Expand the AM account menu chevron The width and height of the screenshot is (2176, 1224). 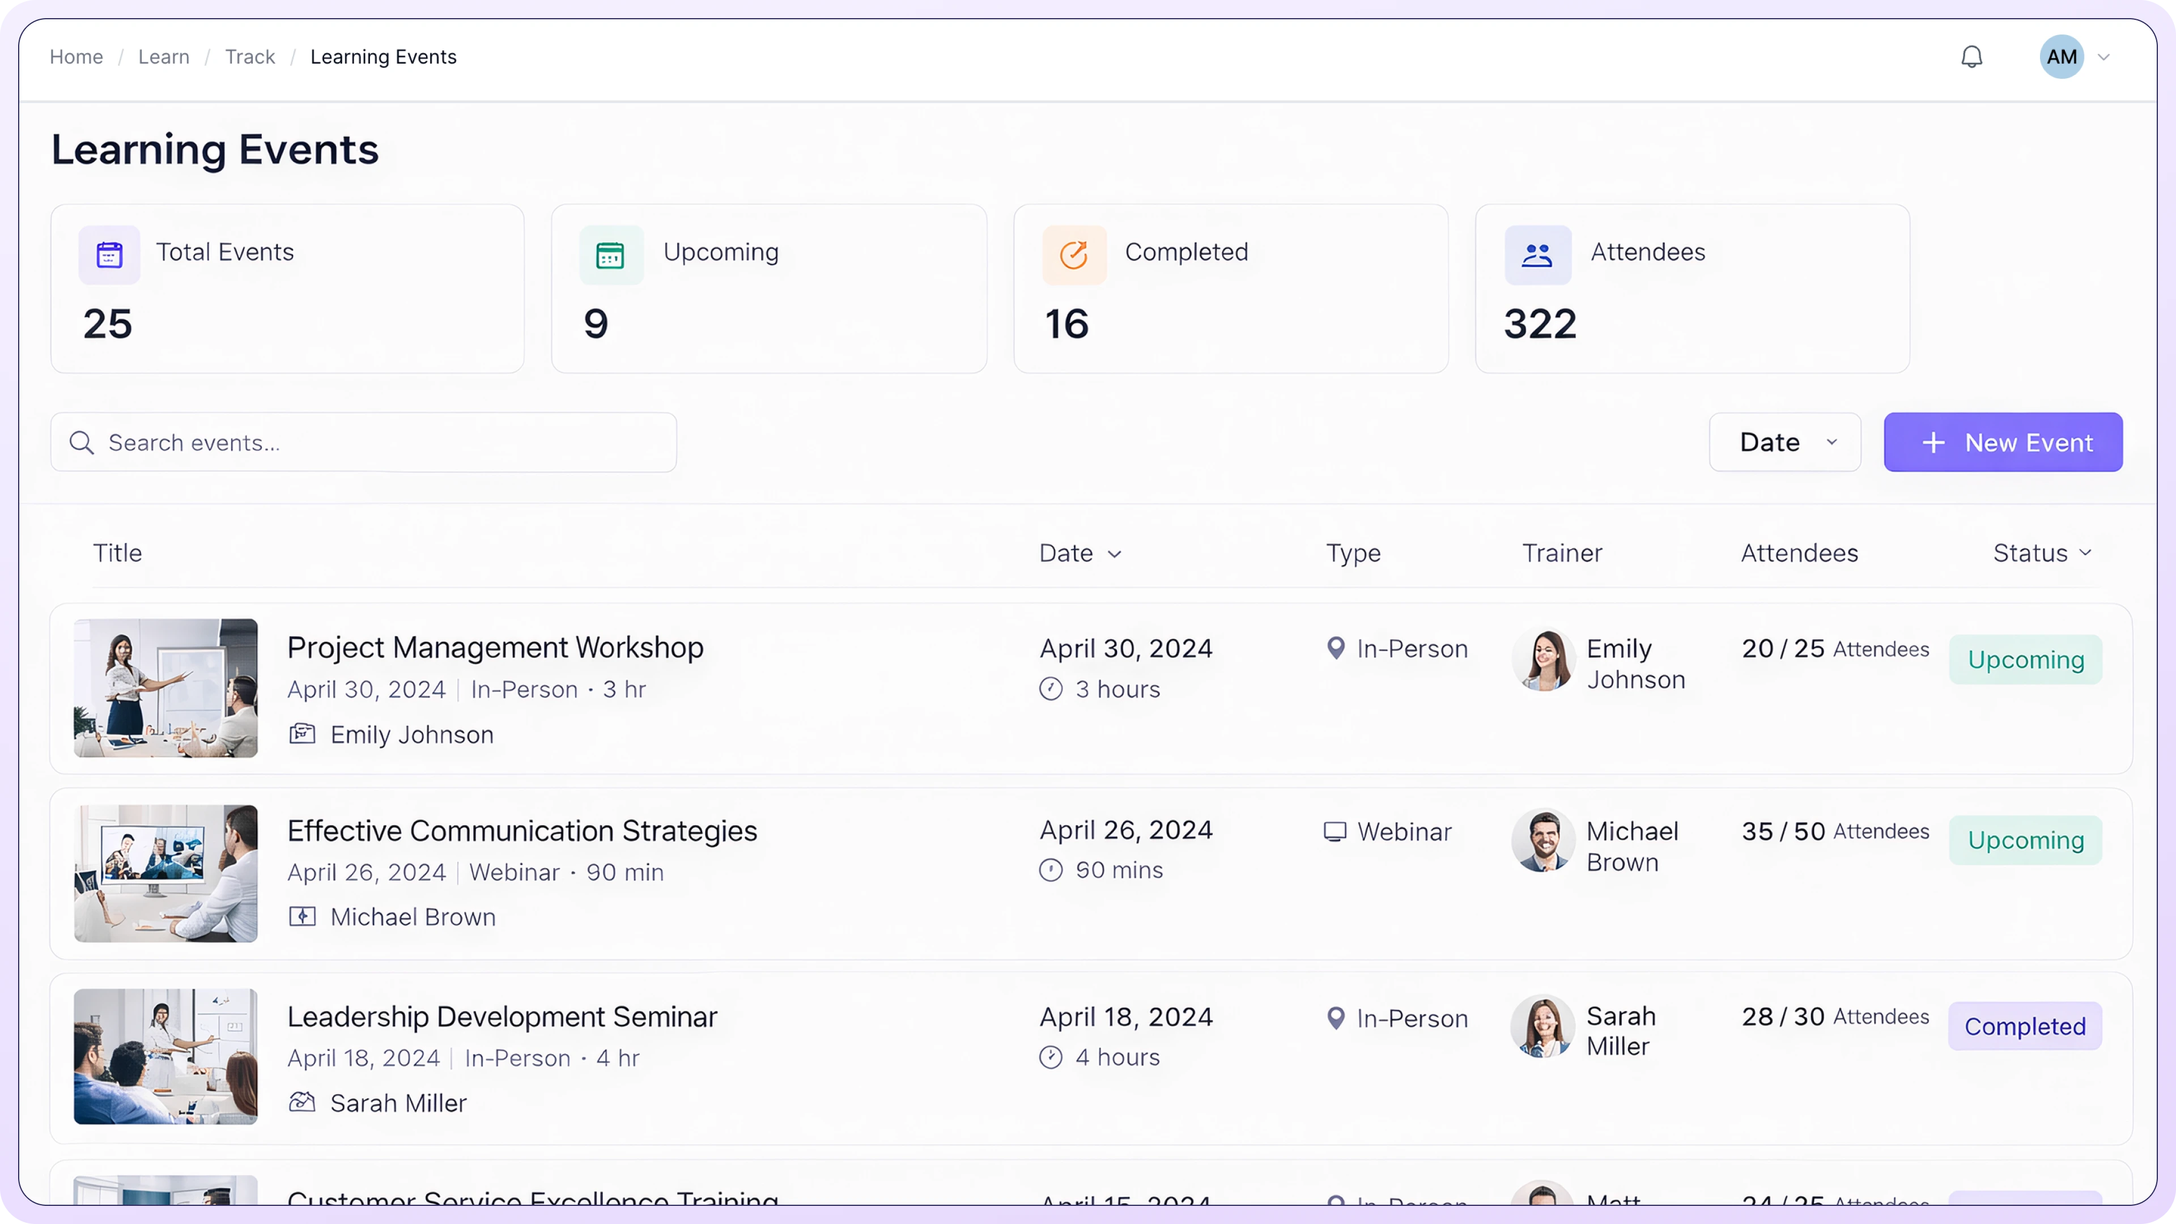2103,57
